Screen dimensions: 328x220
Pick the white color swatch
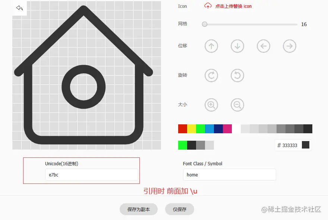click(x=236, y=129)
